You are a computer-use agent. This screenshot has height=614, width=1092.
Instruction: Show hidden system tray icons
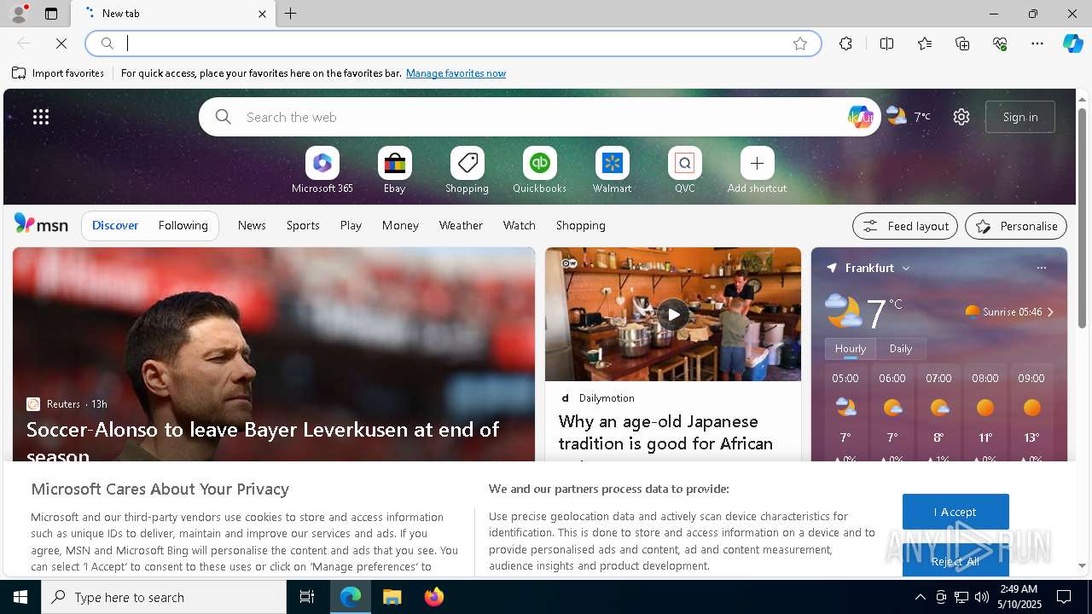point(920,597)
